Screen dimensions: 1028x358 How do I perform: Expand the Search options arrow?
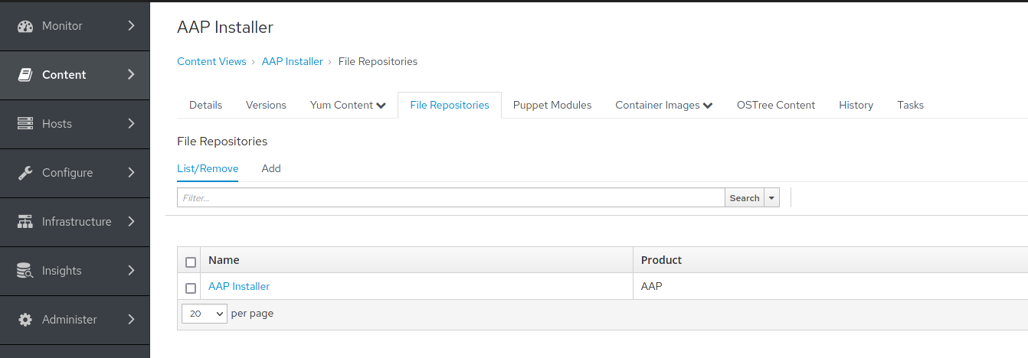(771, 198)
